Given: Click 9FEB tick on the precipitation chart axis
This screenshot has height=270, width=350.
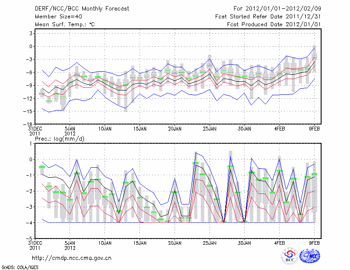Looking at the screenshot, I should (x=315, y=242).
